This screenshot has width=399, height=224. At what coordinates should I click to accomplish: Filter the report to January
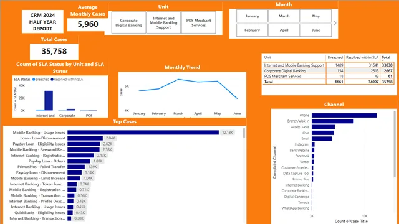[252, 16]
